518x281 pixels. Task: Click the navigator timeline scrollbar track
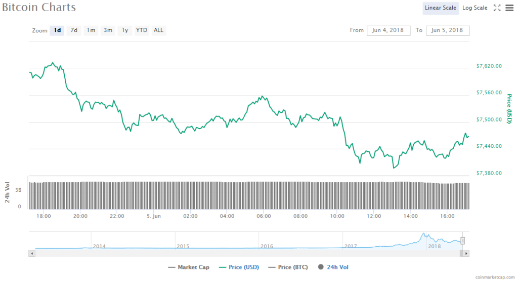coord(248,253)
